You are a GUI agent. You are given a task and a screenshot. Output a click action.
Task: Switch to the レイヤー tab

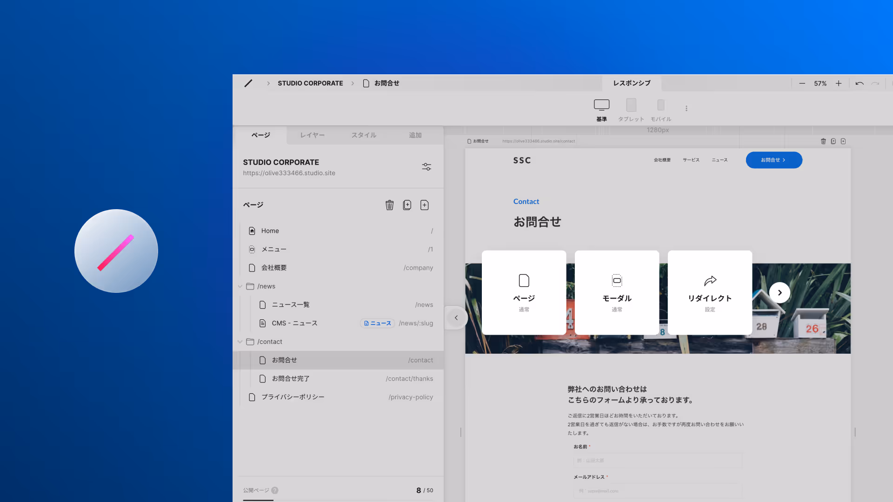[x=312, y=135]
